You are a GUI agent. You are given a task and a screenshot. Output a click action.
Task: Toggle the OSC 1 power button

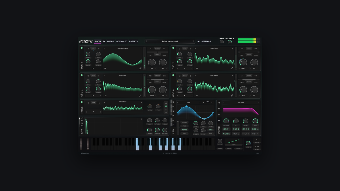click(x=82, y=48)
